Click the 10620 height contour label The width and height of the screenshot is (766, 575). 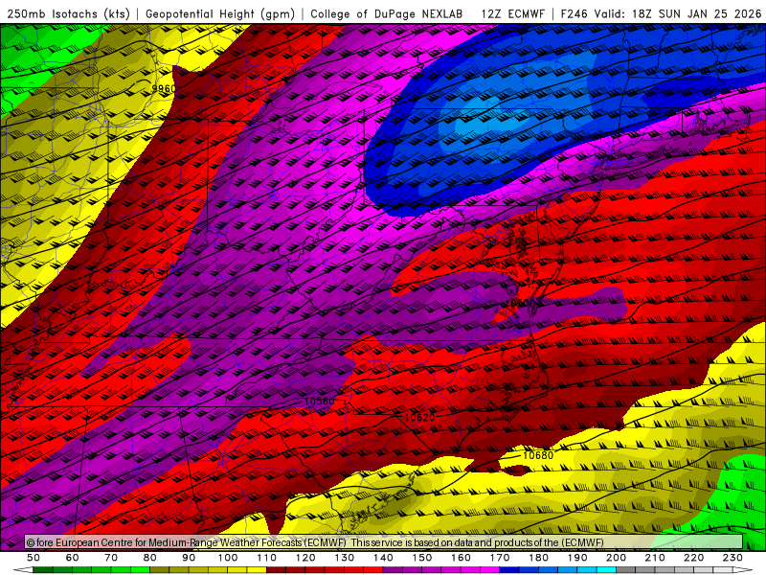click(419, 418)
